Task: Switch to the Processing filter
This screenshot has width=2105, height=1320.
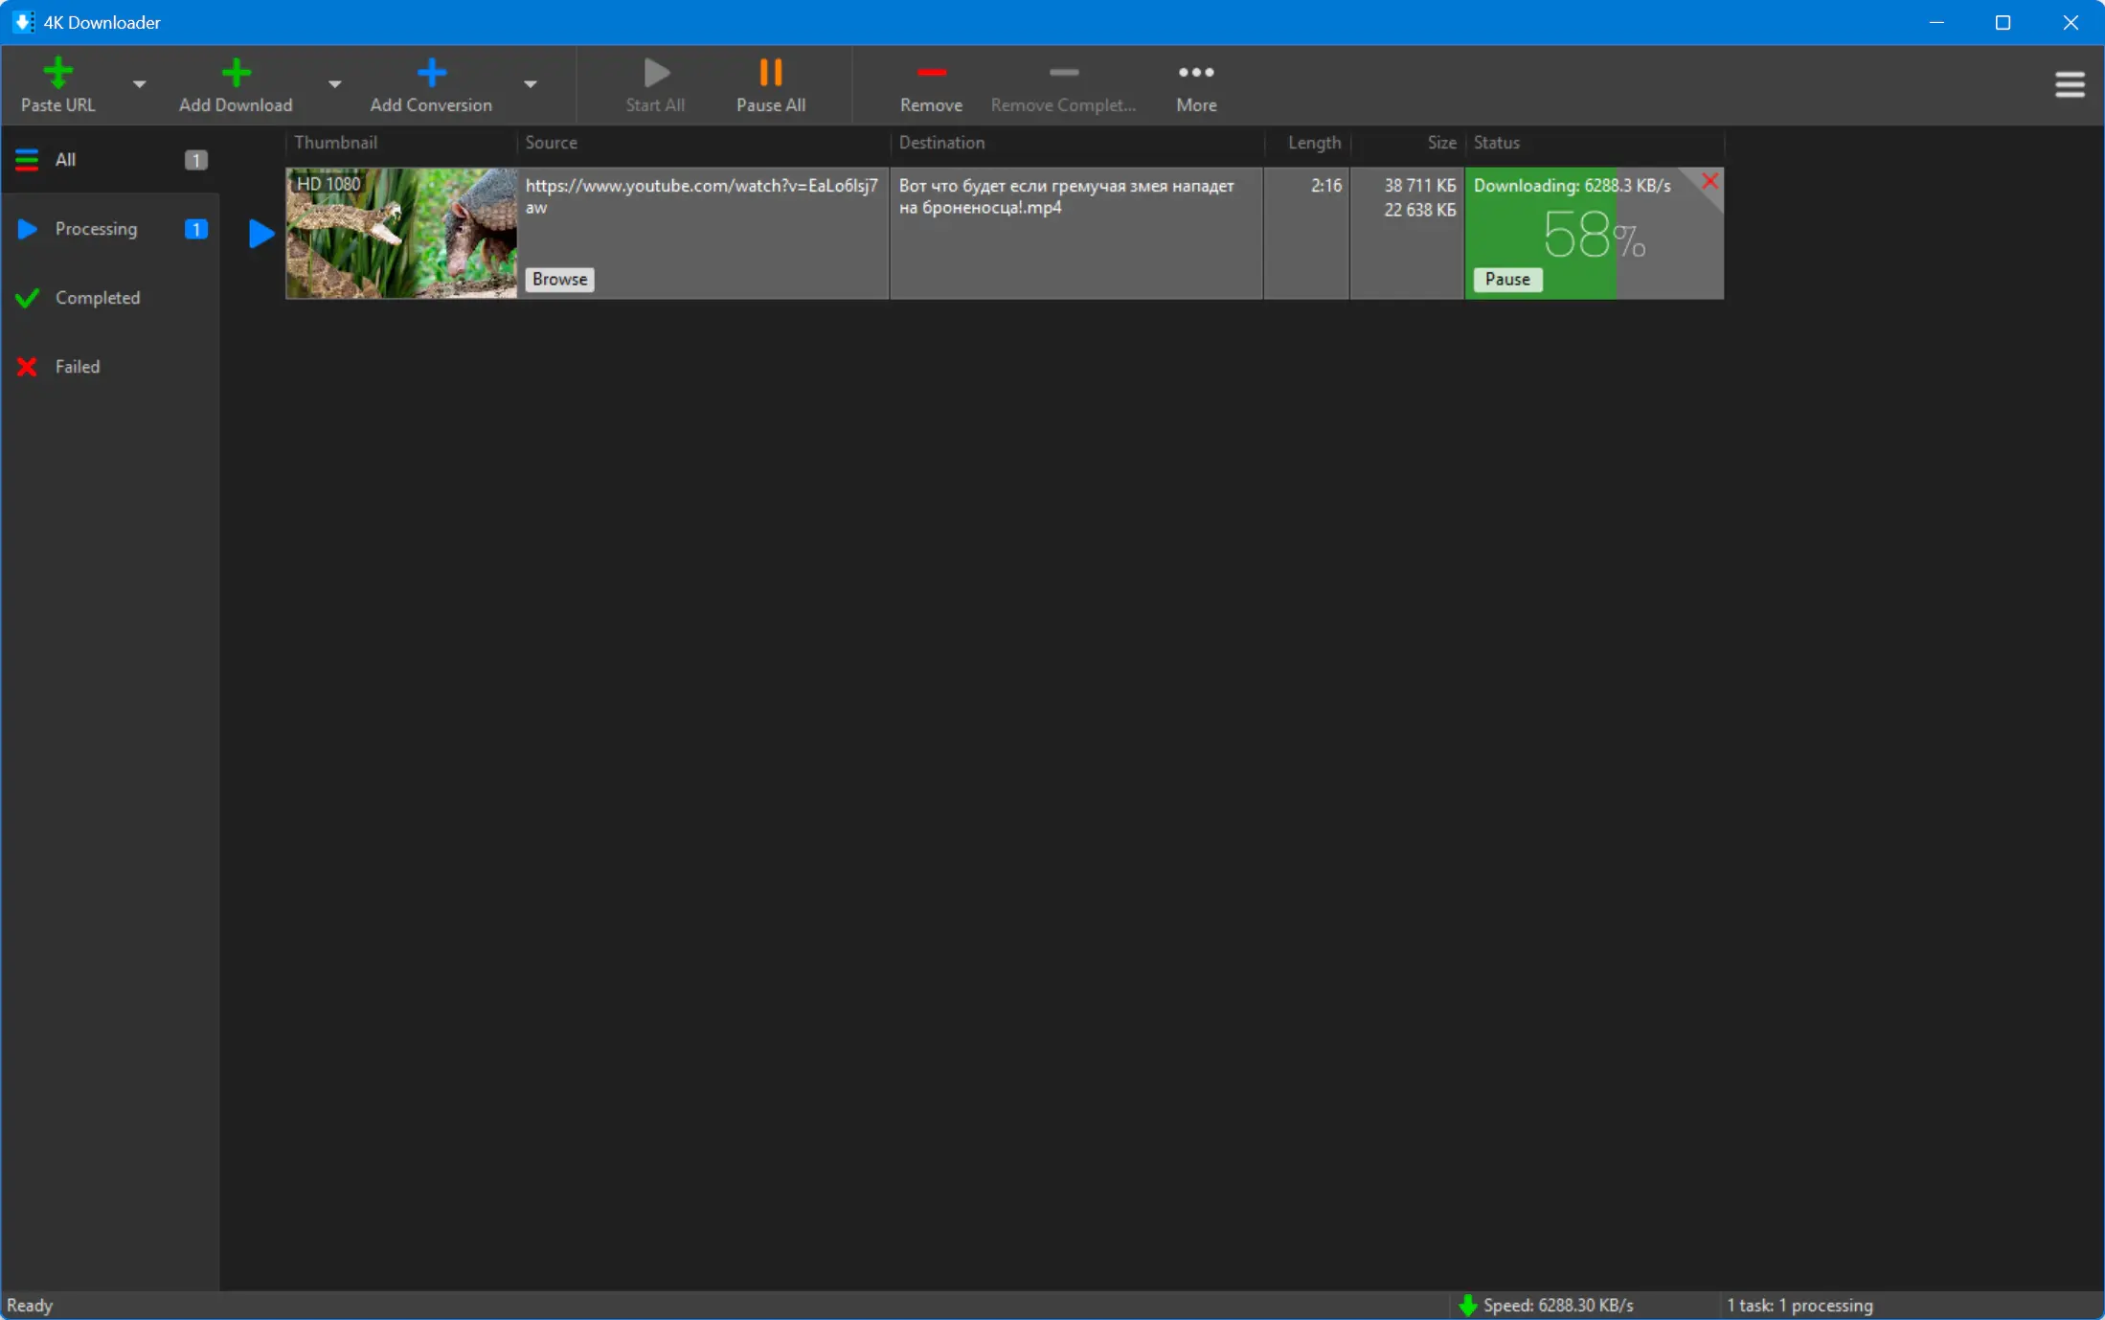Action: (x=96, y=229)
